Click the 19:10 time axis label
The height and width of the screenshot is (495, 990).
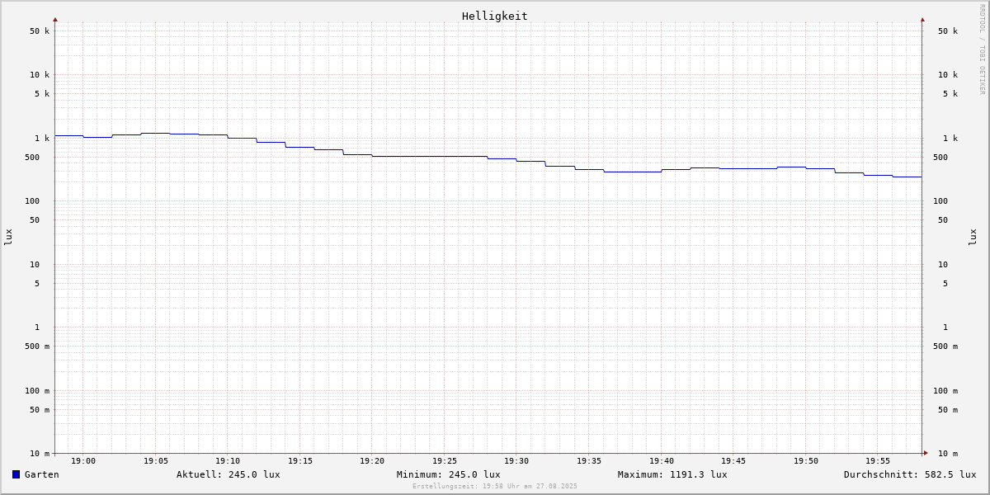(x=228, y=461)
